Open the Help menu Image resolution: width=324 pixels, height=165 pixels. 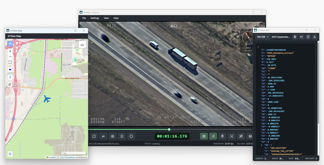[116, 18]
